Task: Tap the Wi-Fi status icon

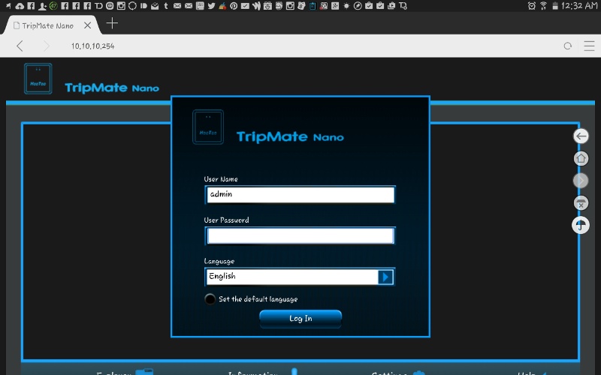Action: pyautogui.click(x=543, y=6)
